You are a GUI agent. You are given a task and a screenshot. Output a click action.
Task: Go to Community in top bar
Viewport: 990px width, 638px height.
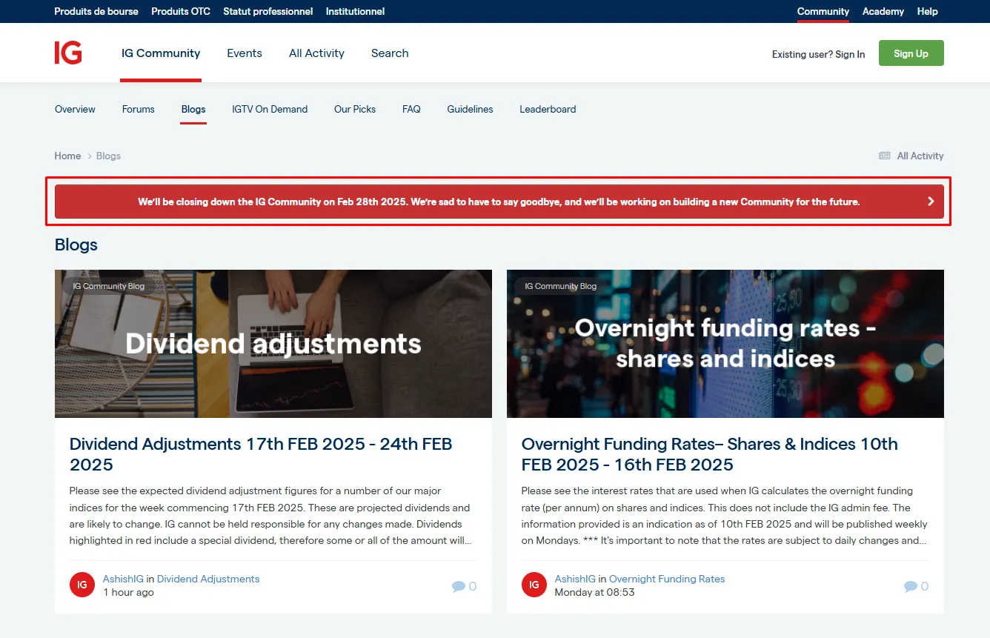point(823,11)
